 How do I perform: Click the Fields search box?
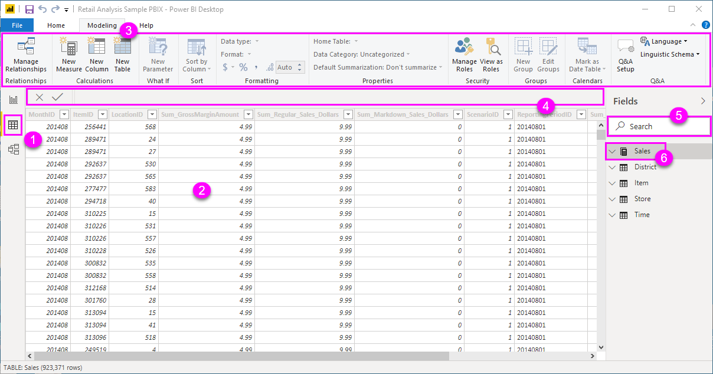point(659,126)
